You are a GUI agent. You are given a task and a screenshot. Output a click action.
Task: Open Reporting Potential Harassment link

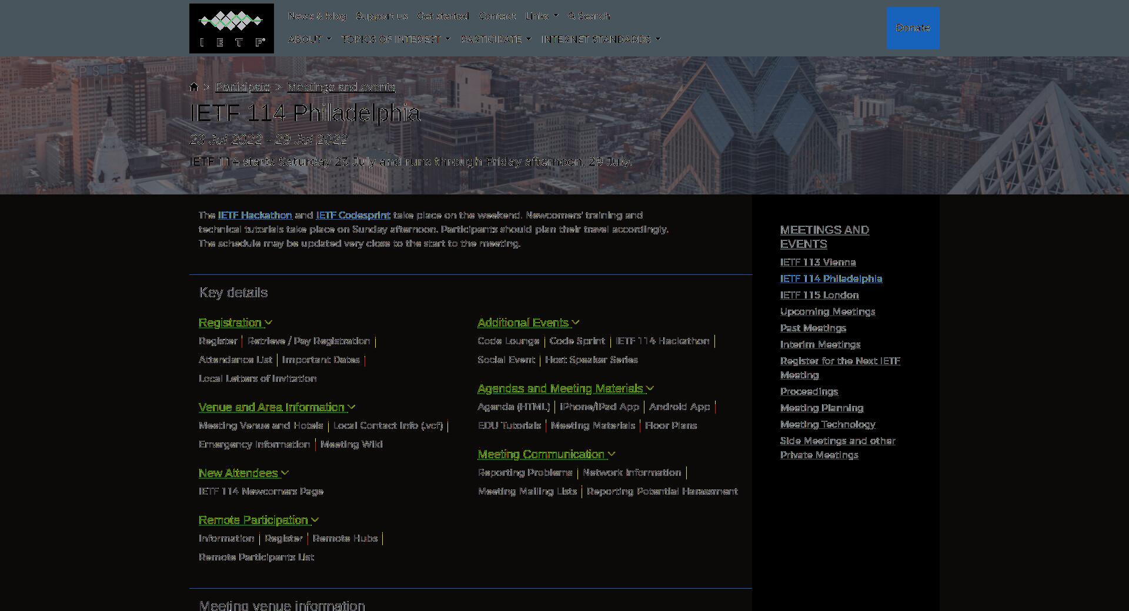point(662,492)
